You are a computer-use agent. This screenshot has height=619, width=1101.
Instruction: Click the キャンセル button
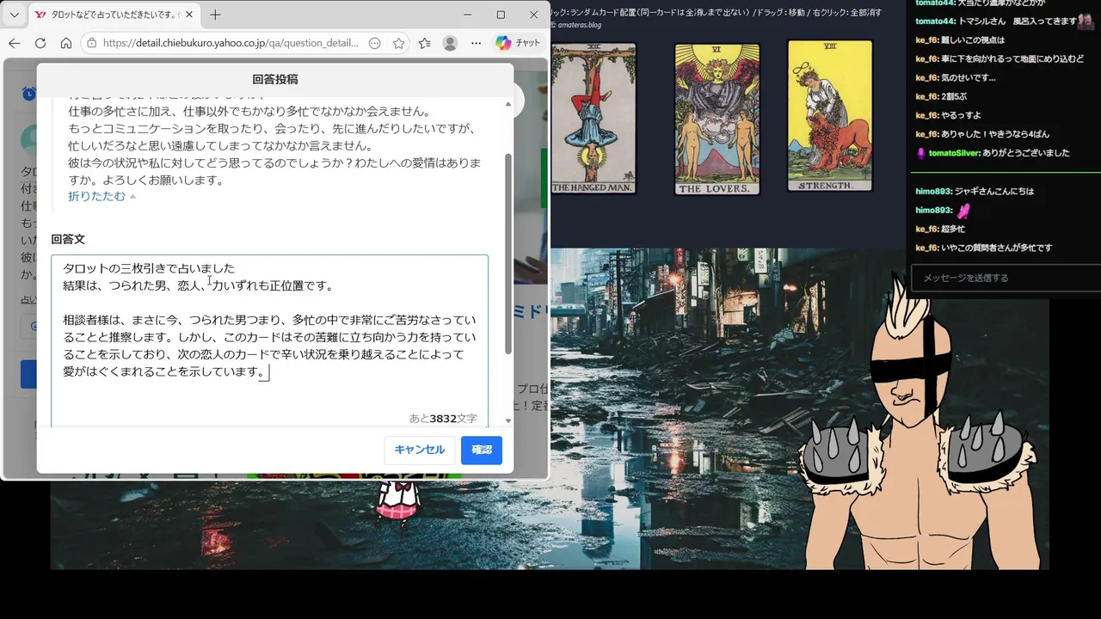(420, 450)
